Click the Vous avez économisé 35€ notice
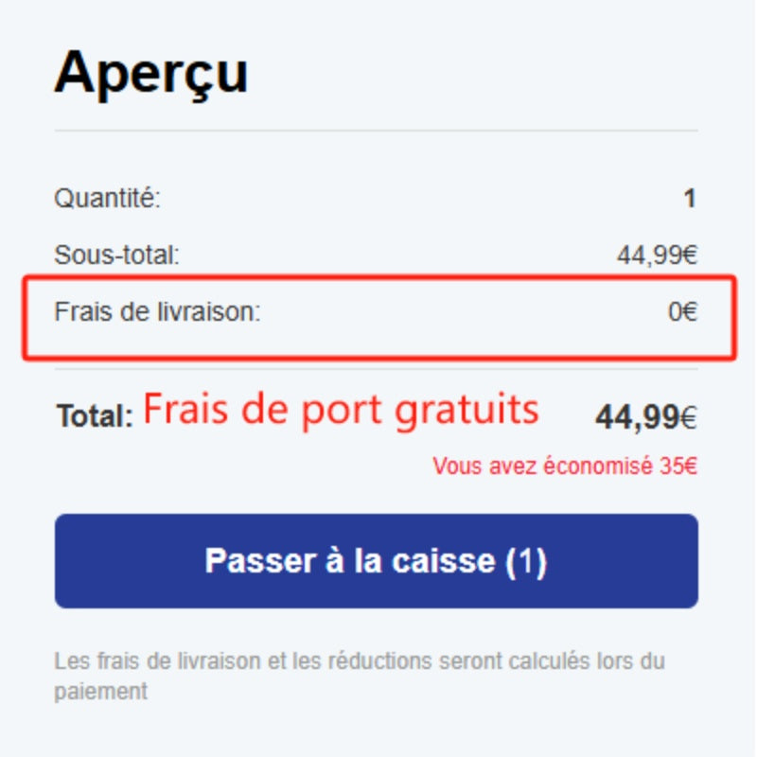The width and height of the screenshot is (757, 757). [x=565, y=466]
